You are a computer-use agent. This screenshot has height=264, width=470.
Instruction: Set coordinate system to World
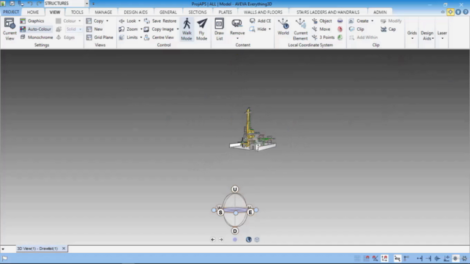tap(283, 27)
